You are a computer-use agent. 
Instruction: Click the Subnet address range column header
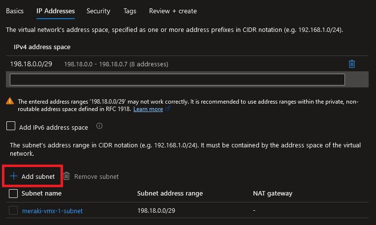pos(170,194)
